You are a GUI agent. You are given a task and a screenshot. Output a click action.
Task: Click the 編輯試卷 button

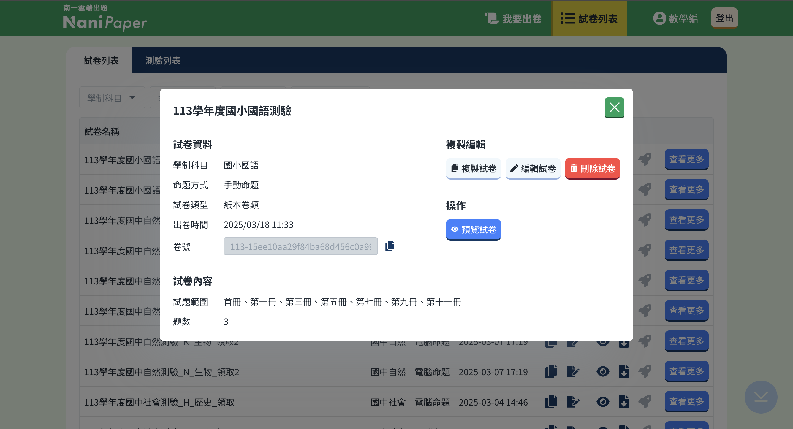click(533, 168)
